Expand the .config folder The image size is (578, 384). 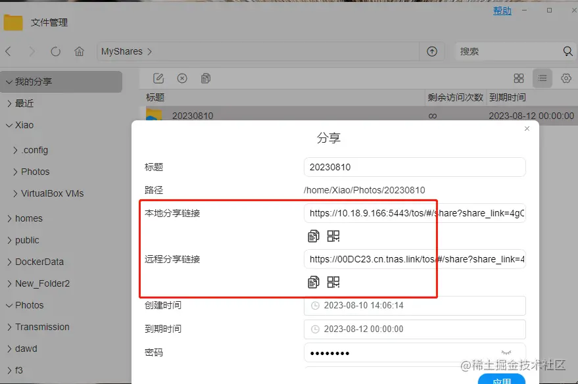(x=14, y=150)
